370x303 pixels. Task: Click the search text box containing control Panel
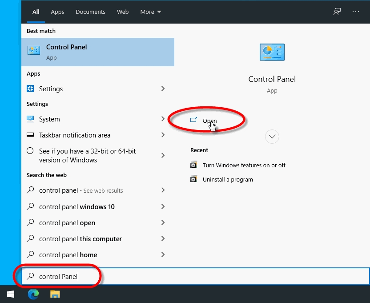tap(196, 276)
